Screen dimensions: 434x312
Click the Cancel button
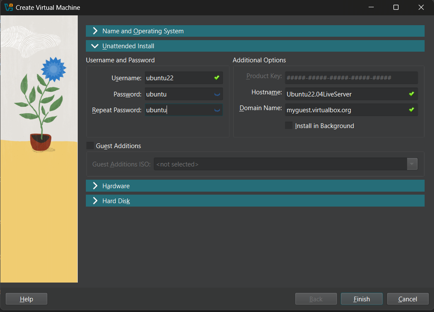pos(408,299)
